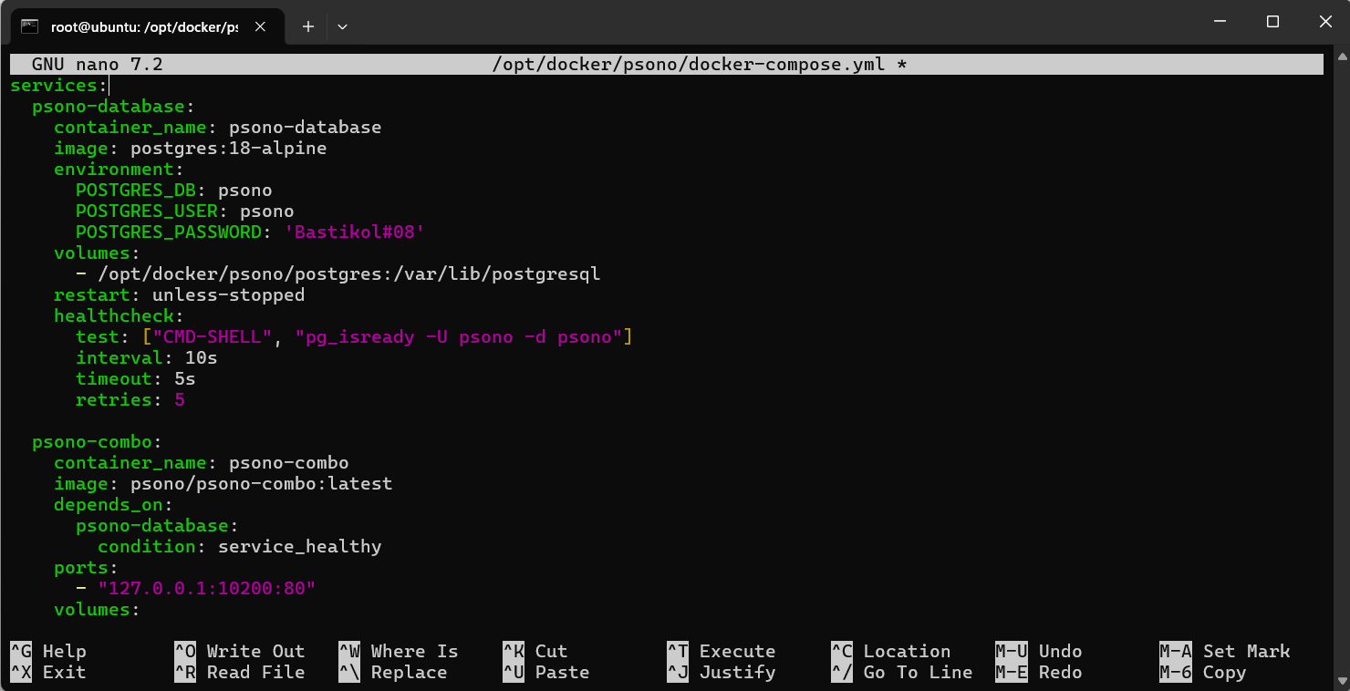Select the root@ubuntu terminal tab
The height and width of the screenshot is (691, 1350).
146,26
